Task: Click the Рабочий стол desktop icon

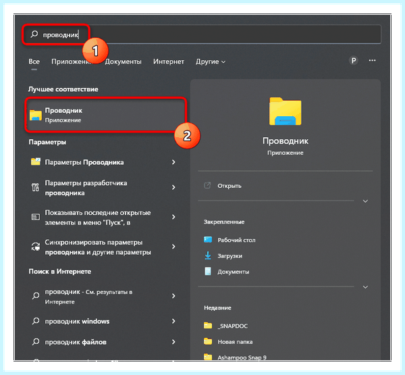Action: point(208,239)
